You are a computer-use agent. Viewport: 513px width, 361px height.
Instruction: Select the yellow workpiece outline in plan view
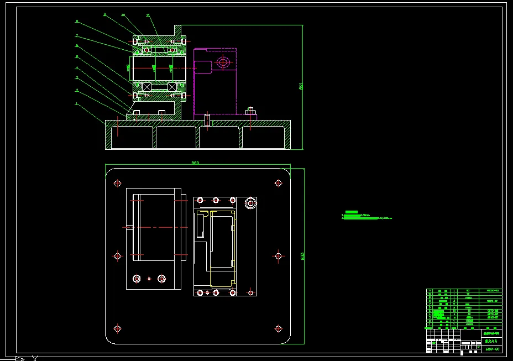[222, 249]
